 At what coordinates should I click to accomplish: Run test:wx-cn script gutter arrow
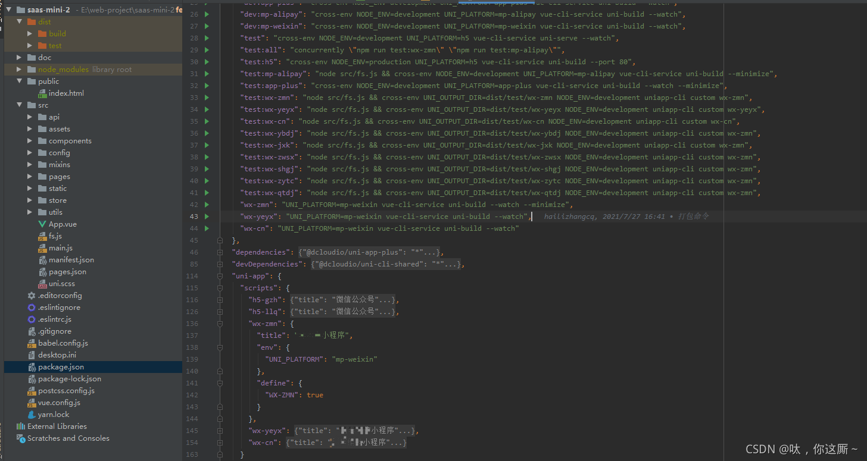click(x=207, y=121)
